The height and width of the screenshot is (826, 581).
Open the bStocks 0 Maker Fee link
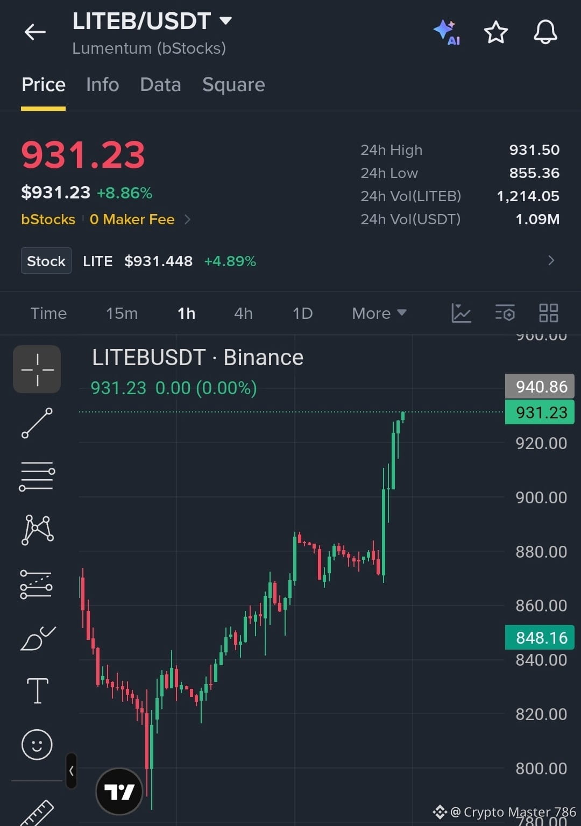point(105,219)
